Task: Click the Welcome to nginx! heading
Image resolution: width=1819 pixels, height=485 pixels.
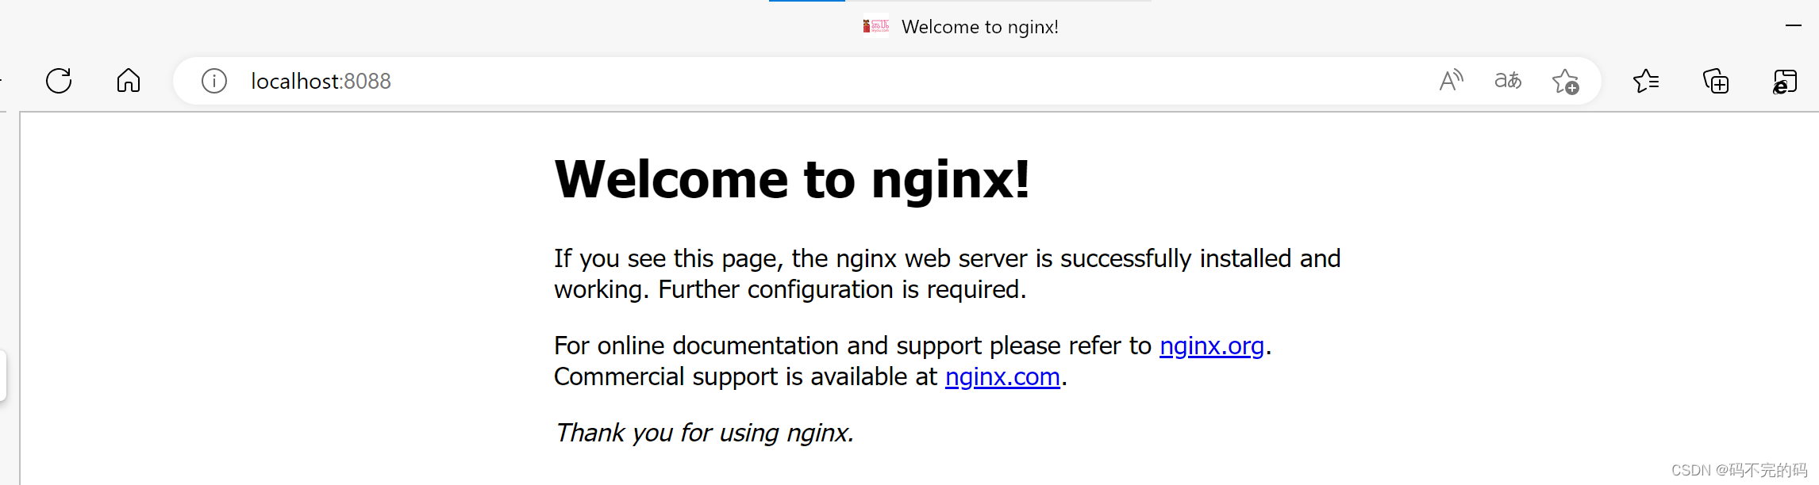Action: (x=792, y=179)
